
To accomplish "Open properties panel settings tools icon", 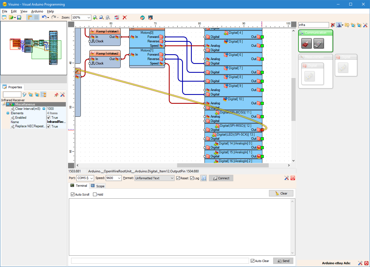I will pyautogui.click(x=63, y=95).
